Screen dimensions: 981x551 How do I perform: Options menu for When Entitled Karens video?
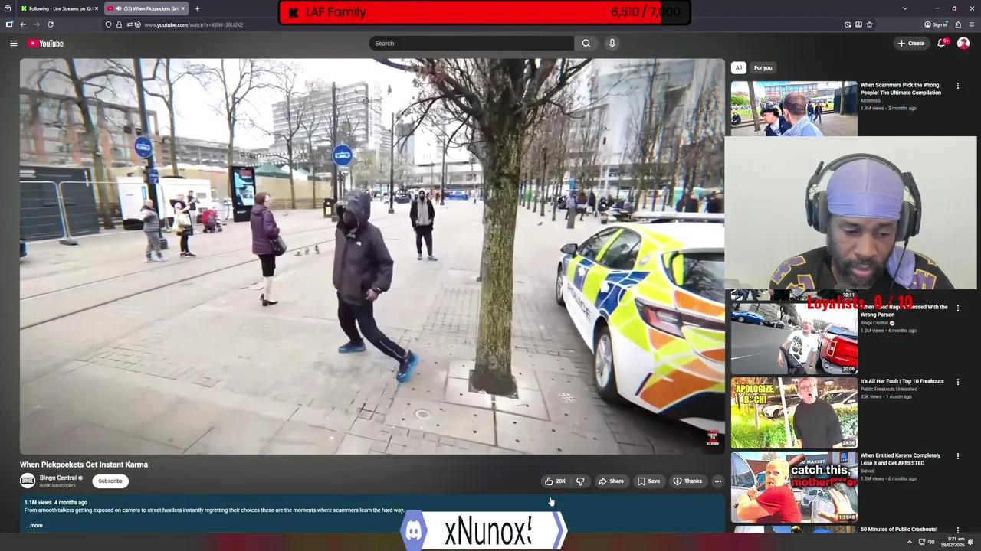coord(957,456)
